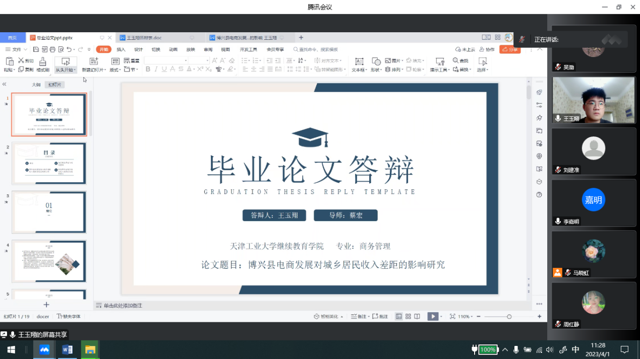Click the save icon in quick toolbar
The width and height of the screenshot is (640, 359).
[36, 49]
